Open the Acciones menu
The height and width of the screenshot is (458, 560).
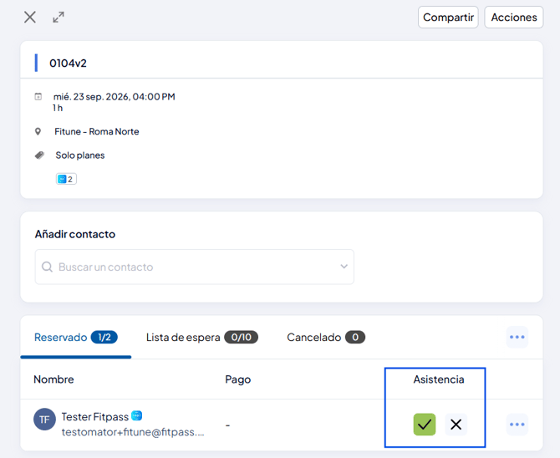click(513, 18)
